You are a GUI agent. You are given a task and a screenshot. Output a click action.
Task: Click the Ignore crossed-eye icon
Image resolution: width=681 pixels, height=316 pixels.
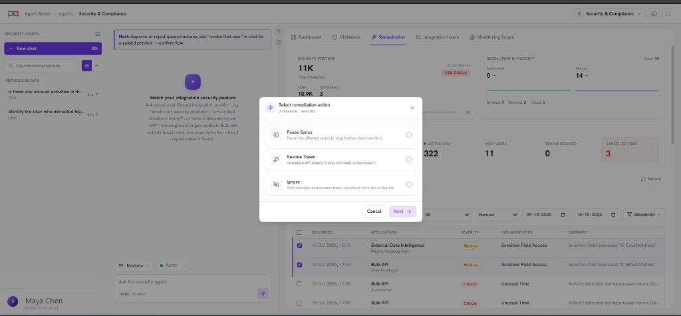[x=276, y=184]
